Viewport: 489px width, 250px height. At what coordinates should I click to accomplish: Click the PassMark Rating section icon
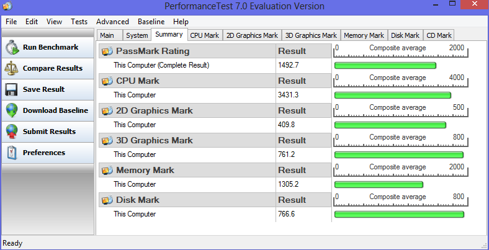pos(107,51)
